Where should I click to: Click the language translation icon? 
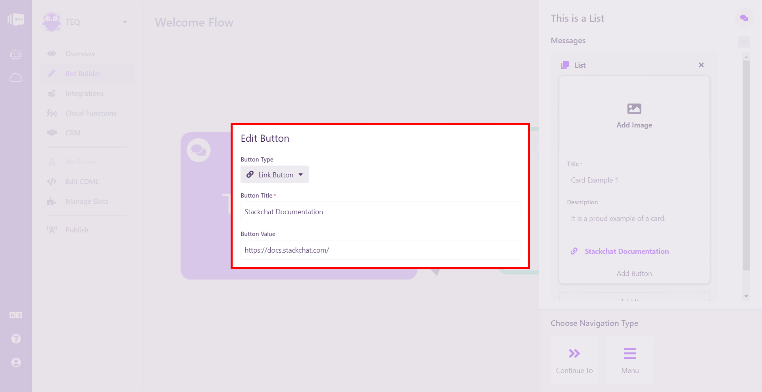tap(16, 315)
